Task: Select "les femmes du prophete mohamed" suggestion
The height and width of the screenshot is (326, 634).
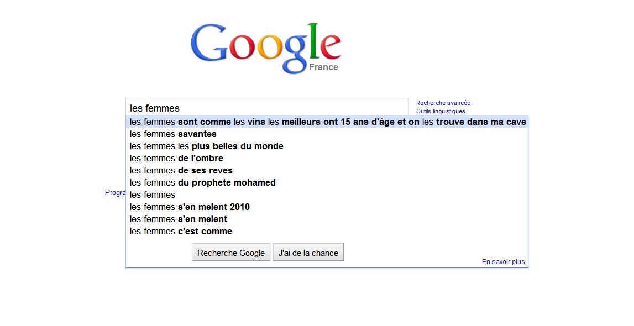Action: point(202,182)
